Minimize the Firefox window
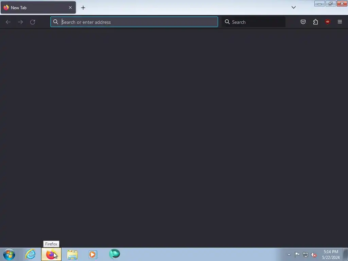 tap(319, 3)
